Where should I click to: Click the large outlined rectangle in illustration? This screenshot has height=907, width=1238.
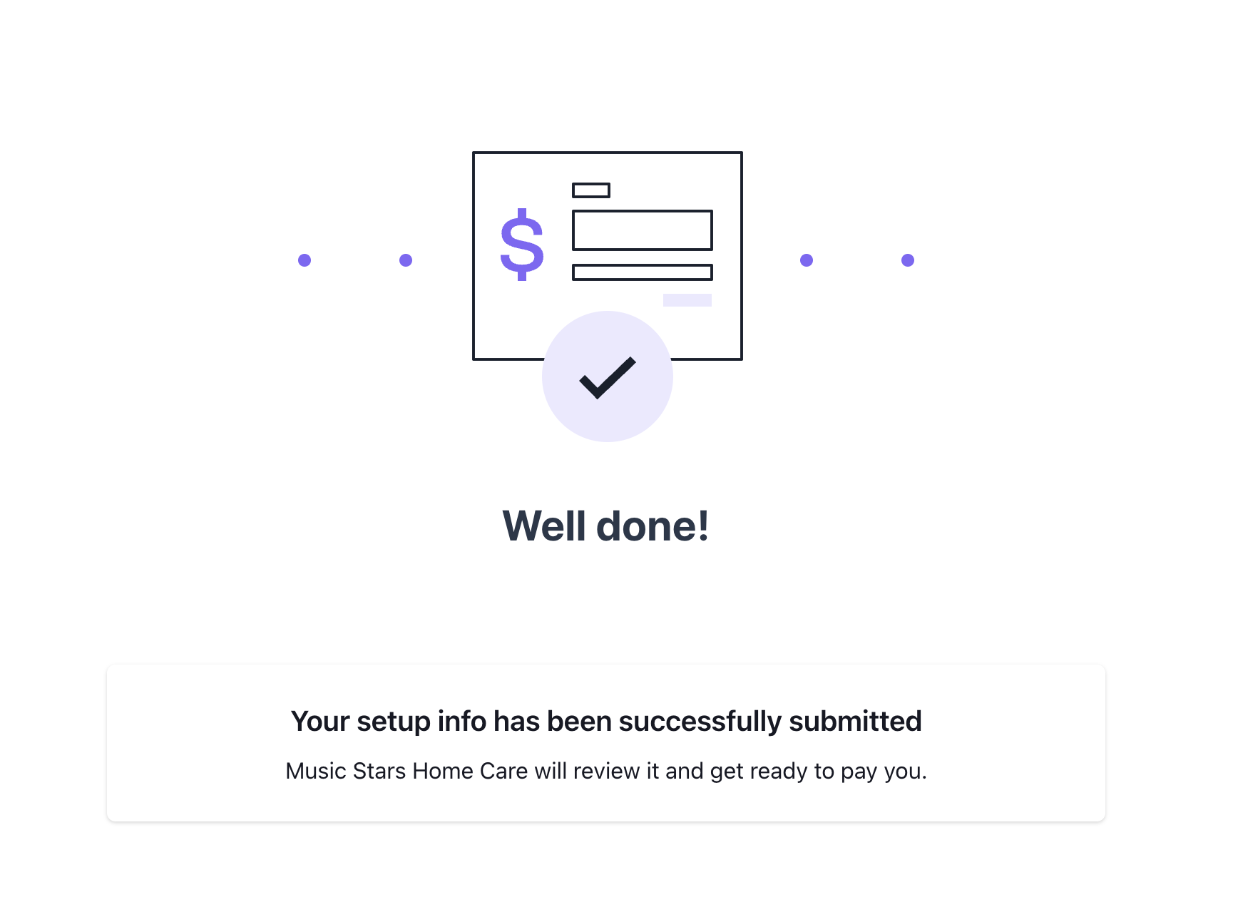[x=642, y=230]
